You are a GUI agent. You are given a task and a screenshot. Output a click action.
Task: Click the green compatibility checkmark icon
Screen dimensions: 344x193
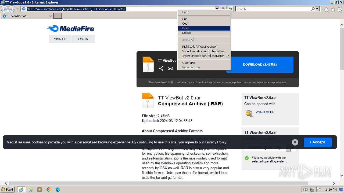(x=247, y=158)
